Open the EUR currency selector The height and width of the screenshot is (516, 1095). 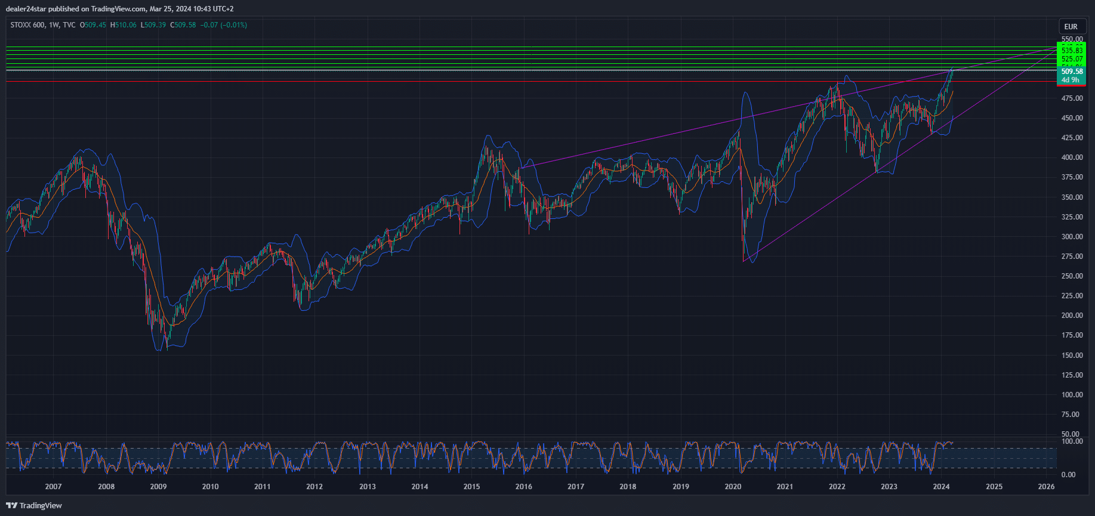pos(1071,26)
